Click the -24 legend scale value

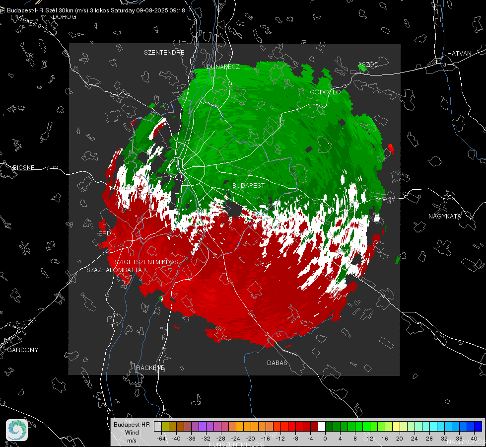(236, 439)
